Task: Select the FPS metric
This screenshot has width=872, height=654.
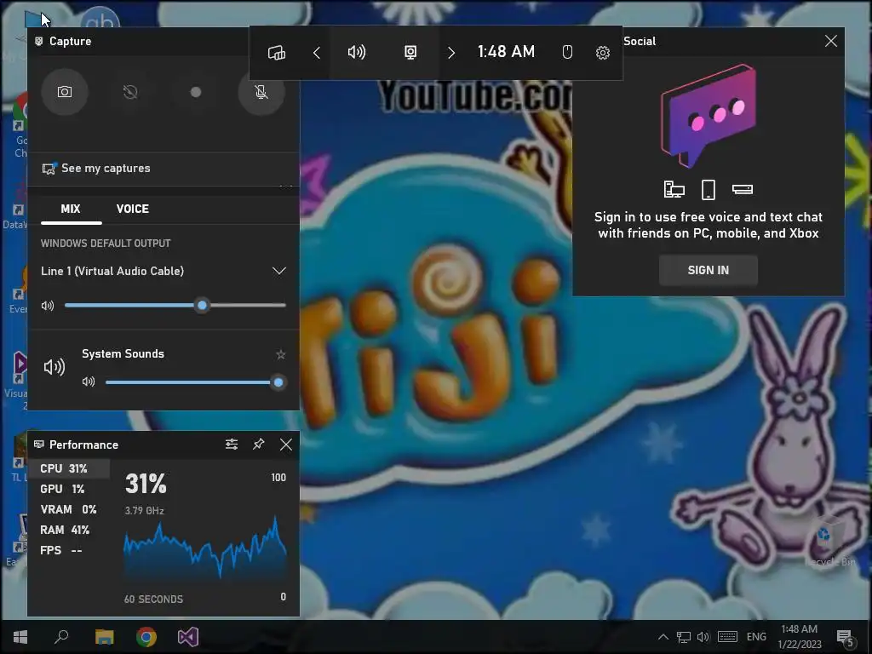Action: point(69,551)
